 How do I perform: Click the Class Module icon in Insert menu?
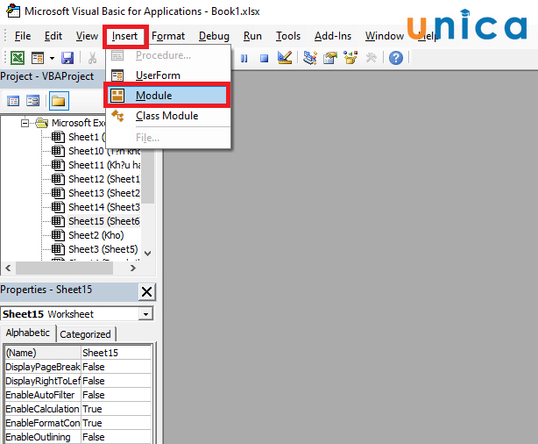117,116
